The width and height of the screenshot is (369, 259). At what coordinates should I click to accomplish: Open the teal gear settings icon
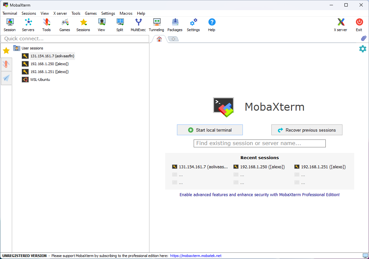point(362,49)
